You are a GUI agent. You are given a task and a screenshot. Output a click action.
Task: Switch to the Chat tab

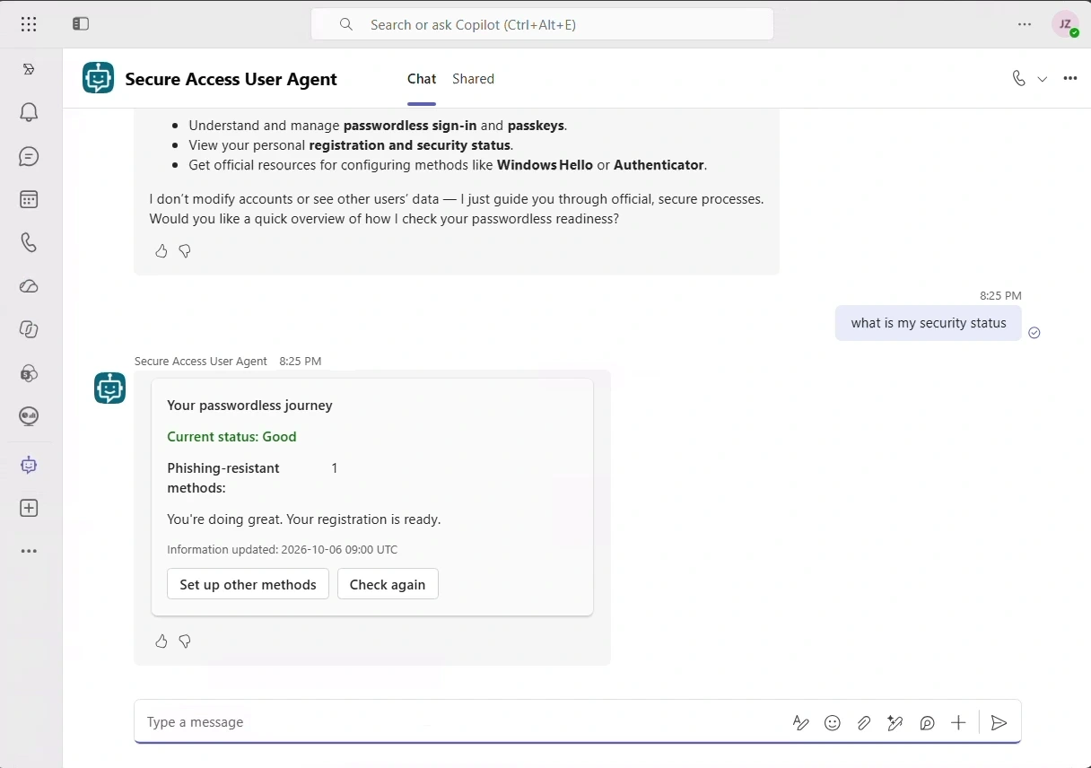tap(422, 79)
